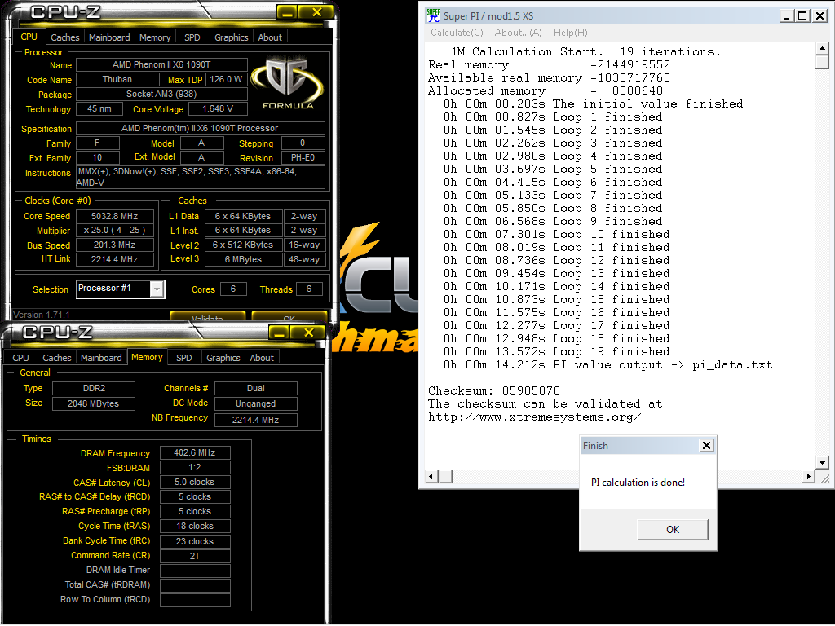Minimize the bottom CPU-Z memory window

click(x=279, y=333)
